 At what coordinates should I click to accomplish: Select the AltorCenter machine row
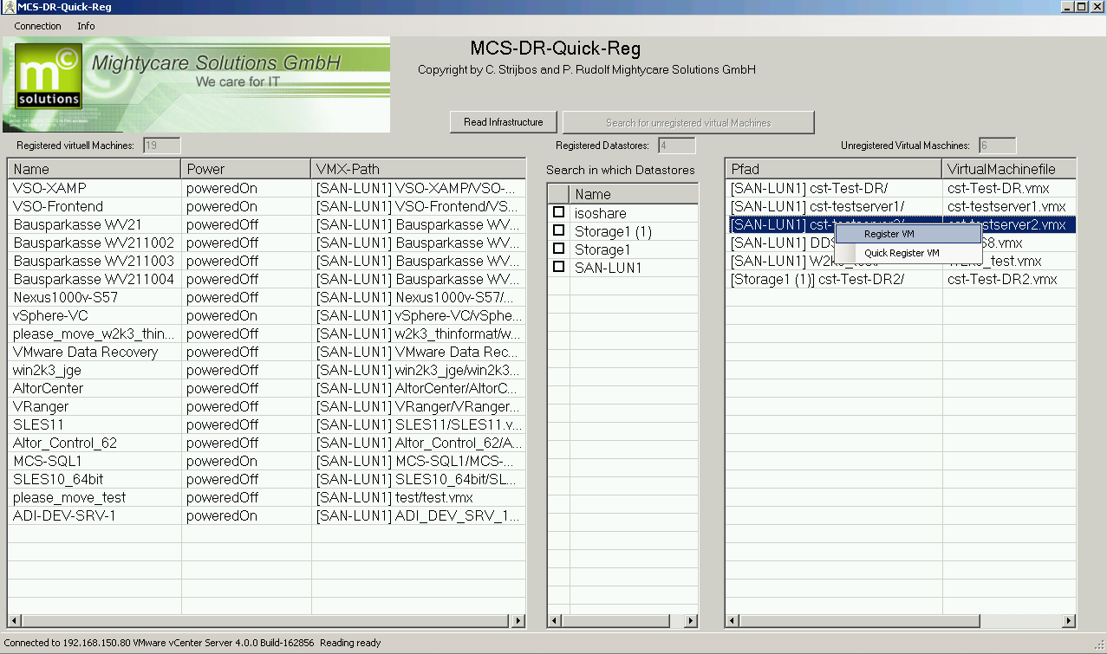[267, 388]
